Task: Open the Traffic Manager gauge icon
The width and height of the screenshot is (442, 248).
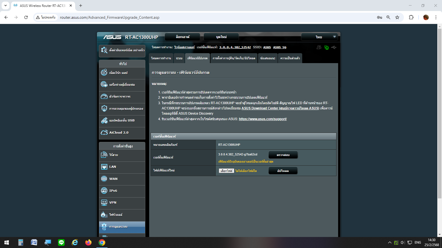Action: pos(104,96)
